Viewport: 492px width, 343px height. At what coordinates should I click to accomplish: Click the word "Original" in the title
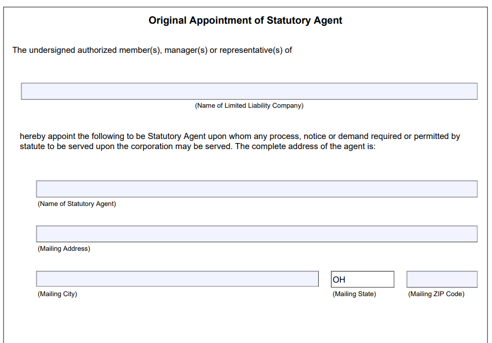(168, 20)
